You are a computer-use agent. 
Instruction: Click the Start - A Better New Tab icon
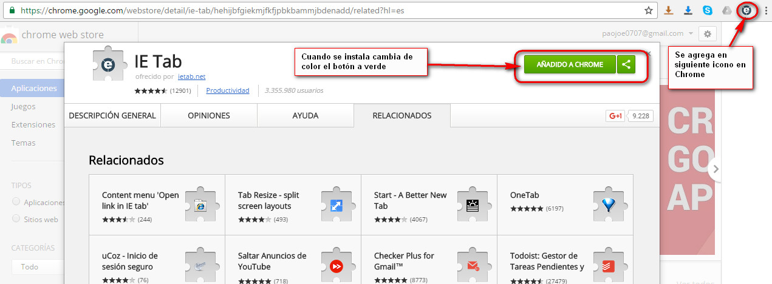(473, 205)
